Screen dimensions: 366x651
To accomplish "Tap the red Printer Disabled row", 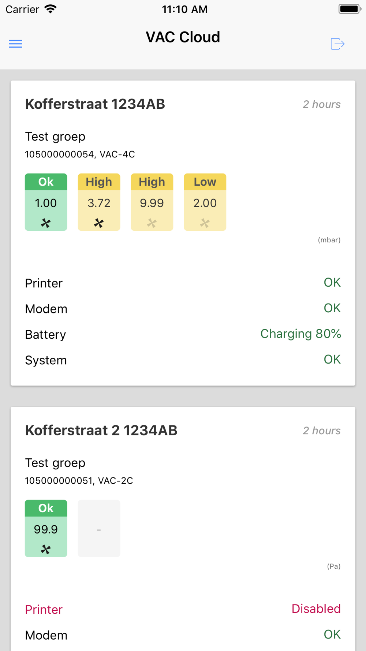I will (183, 609).
